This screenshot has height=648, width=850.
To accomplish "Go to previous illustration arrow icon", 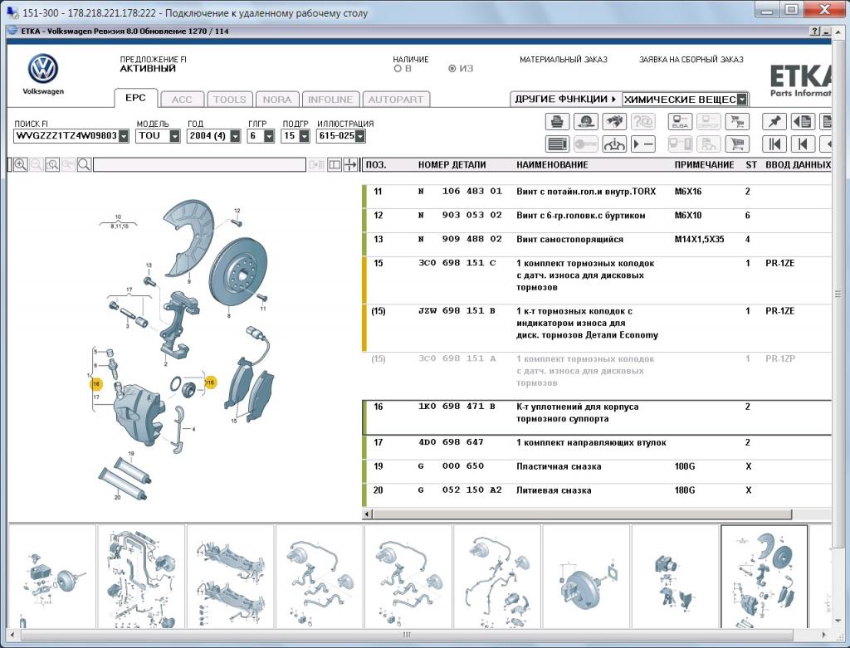I will click(803, 144).
